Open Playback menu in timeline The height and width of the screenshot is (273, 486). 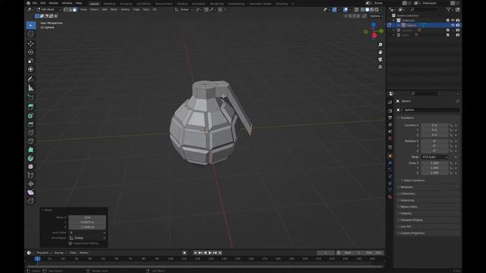tap(44, 253)
